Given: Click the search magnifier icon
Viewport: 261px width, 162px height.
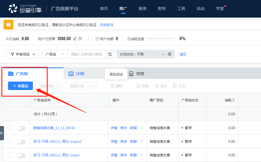Looking at the screenshot, I should tap(110, 54).
